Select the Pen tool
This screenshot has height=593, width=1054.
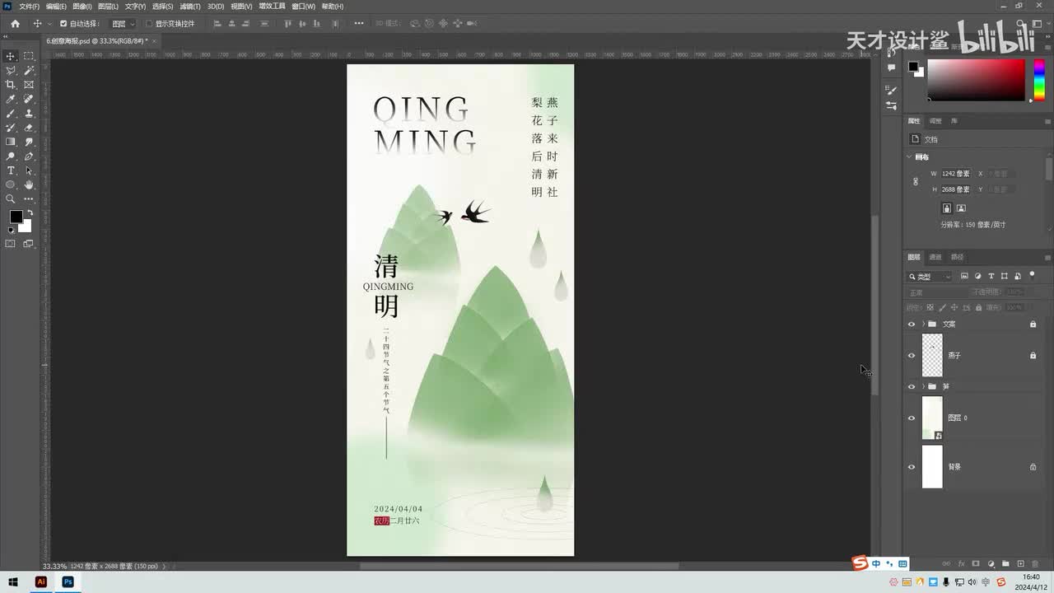[29, 156]
